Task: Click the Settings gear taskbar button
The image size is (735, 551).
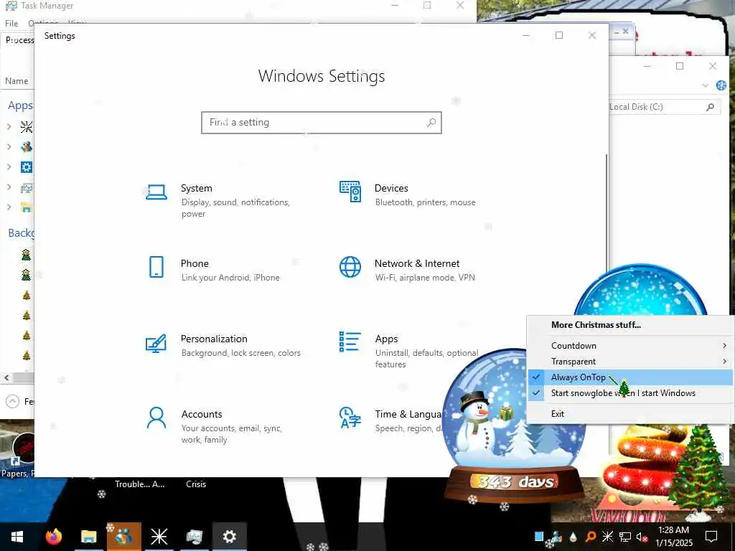Action: tap(229, 537)
